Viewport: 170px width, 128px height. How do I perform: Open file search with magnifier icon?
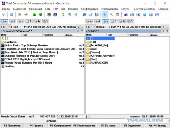pyautogui.click(x=111, y=15)
